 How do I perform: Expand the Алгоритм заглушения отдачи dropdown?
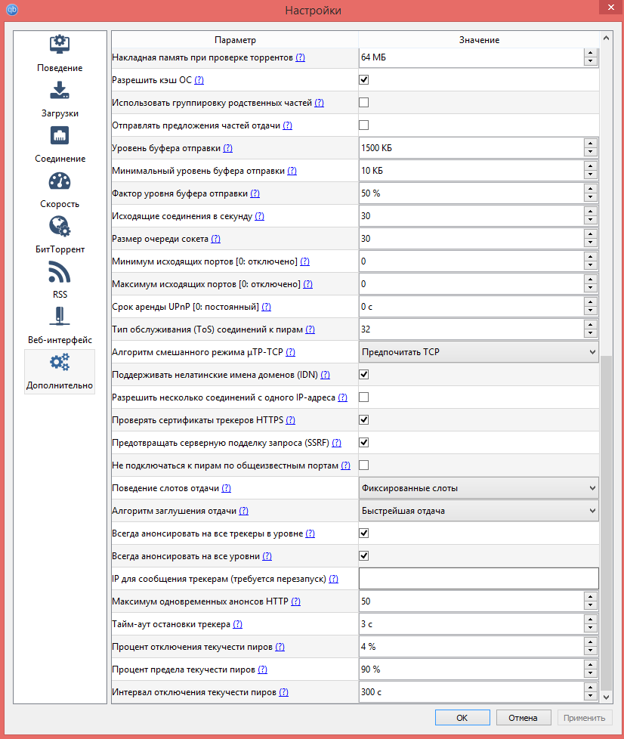(478, 510)
